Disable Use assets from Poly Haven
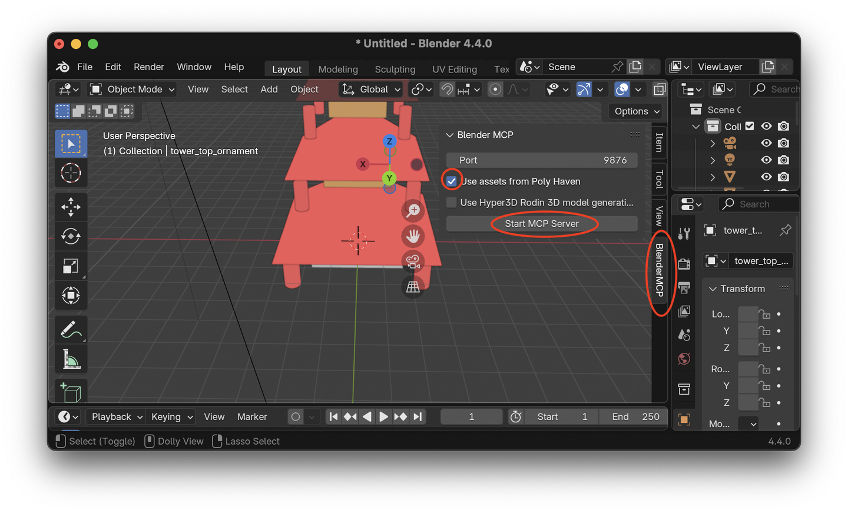 pyautogui.click(x=451, y=181)
